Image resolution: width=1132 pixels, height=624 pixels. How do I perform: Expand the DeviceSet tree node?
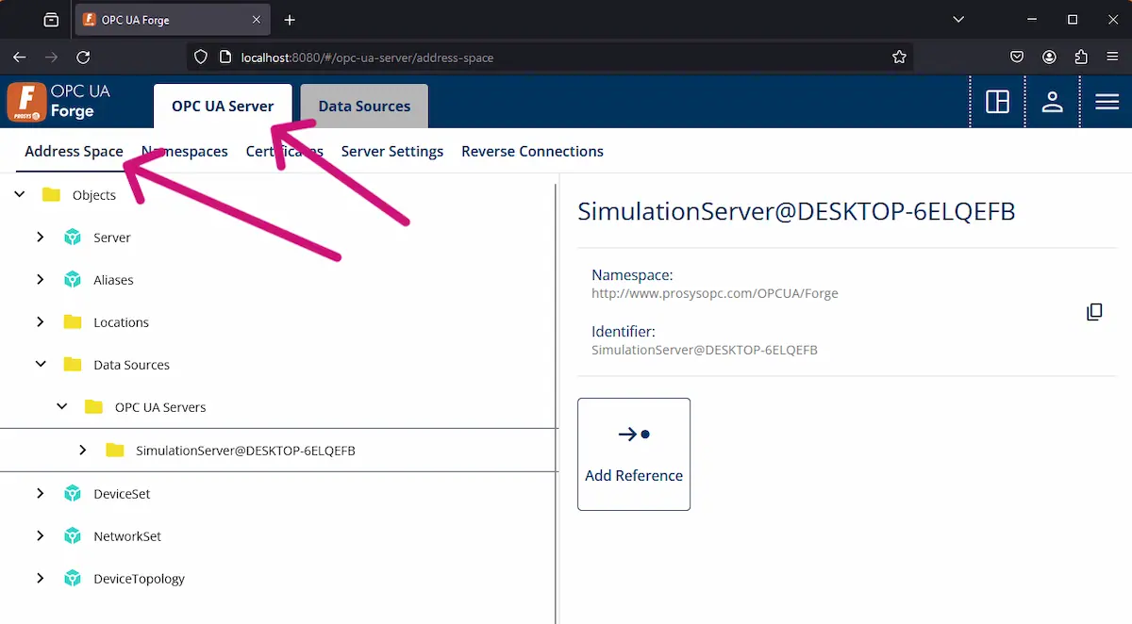[40, 494]
